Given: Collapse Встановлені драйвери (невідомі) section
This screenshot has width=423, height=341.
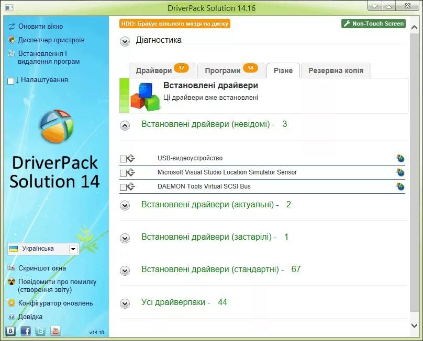Looking at the screenshot, I should [x=125, y=125].
